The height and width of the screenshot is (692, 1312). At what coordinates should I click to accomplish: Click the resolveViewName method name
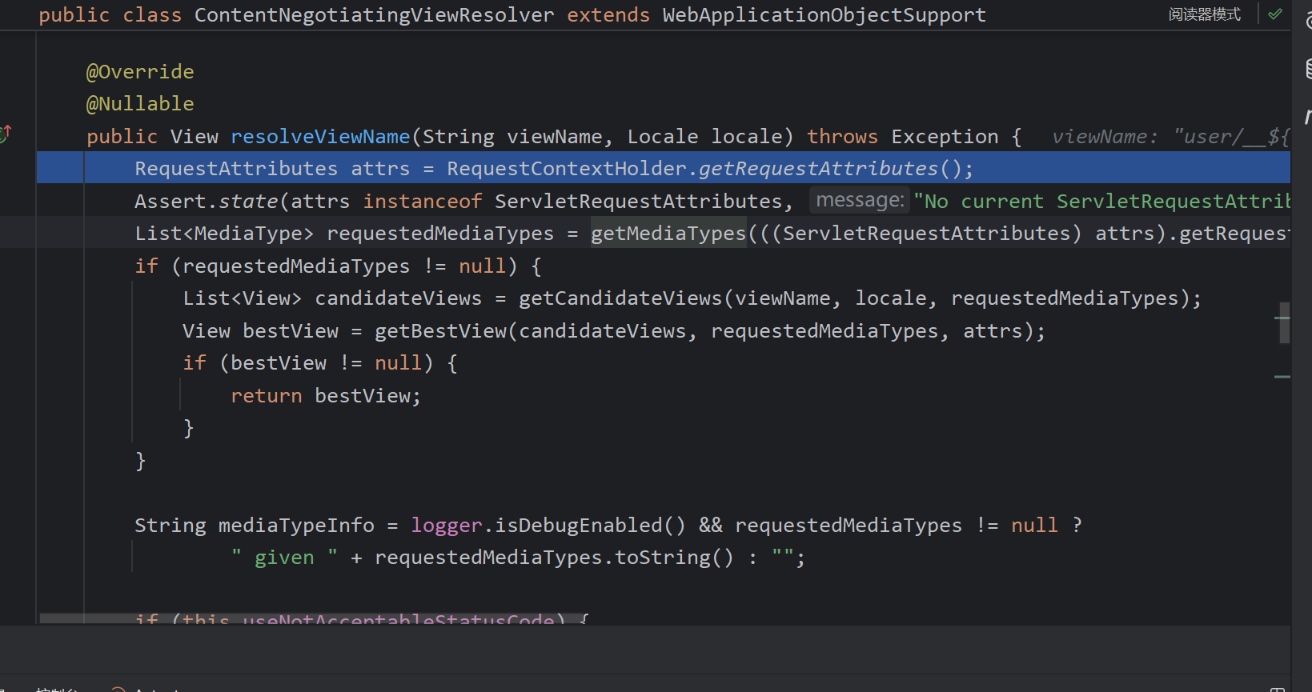[x=320, y=137]
